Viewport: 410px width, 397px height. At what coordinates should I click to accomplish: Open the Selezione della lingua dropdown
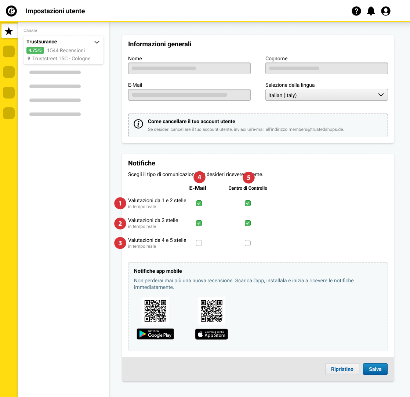click(326, 95)
